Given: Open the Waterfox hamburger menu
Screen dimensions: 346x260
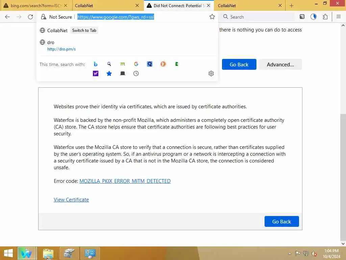Looking at the screenshot, I should pos(339,17).
